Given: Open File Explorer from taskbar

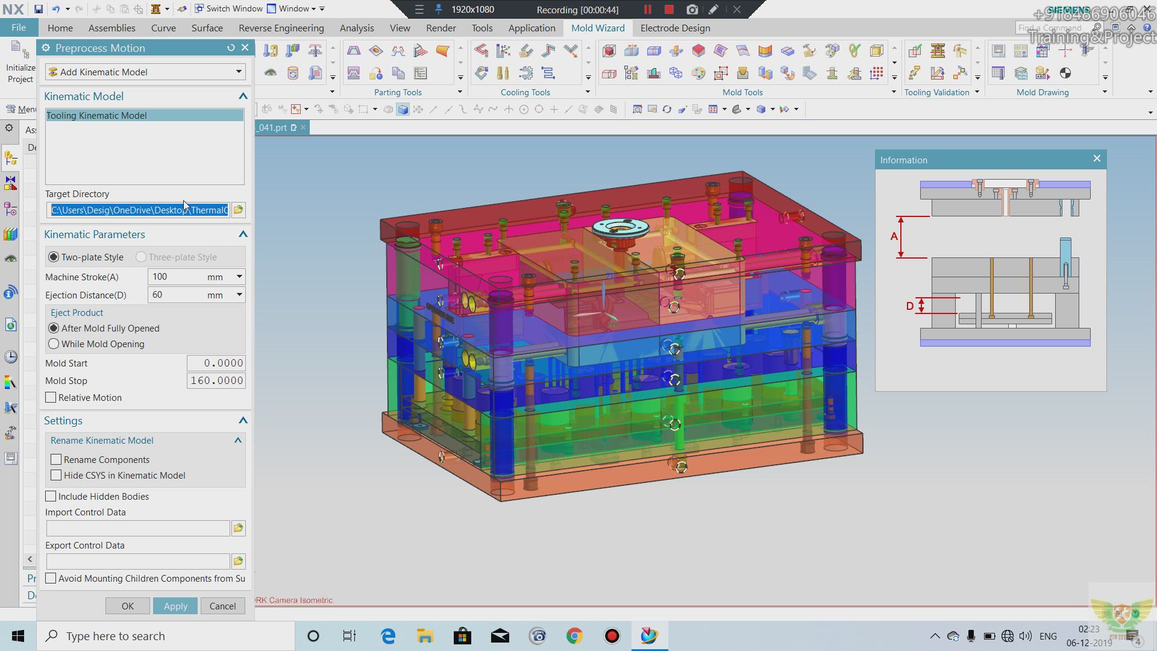Looking at the screenshot, I should 425,636.
